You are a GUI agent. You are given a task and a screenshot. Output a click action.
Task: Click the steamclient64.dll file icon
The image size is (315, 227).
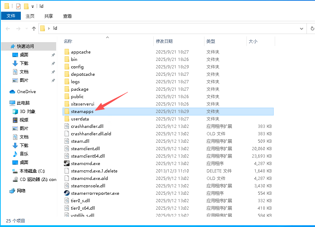pyautogui.click(x=67, y=156)
